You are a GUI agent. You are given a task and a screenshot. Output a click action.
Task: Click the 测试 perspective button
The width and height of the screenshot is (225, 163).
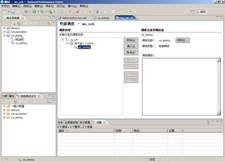(x=201, y=12)
